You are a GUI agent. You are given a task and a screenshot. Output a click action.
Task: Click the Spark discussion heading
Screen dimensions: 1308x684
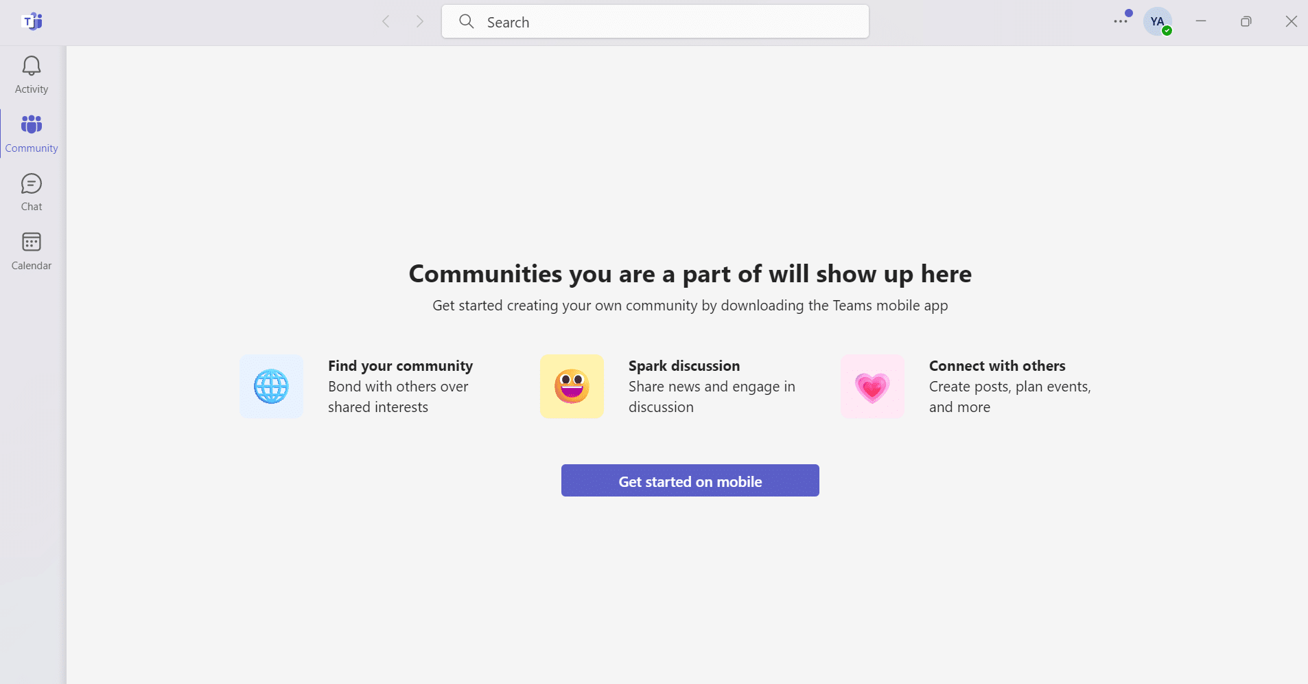pos(684,366)
